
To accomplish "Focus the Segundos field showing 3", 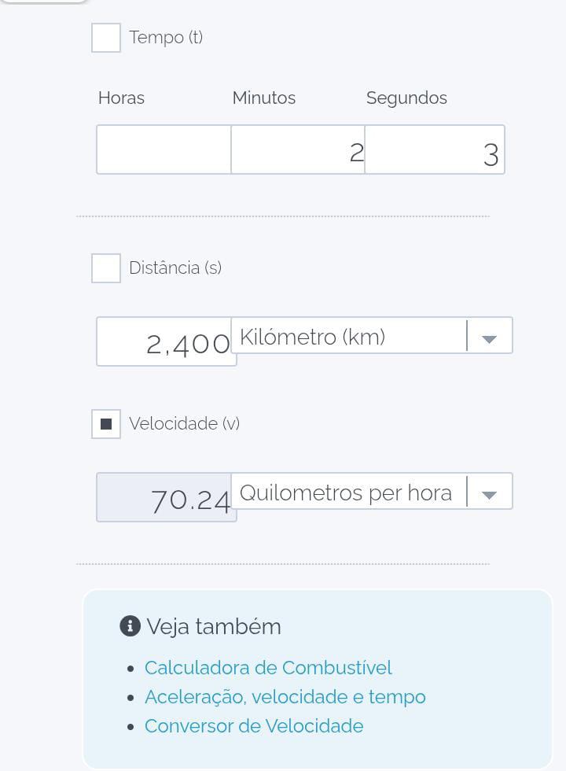I will pos(435,149).
